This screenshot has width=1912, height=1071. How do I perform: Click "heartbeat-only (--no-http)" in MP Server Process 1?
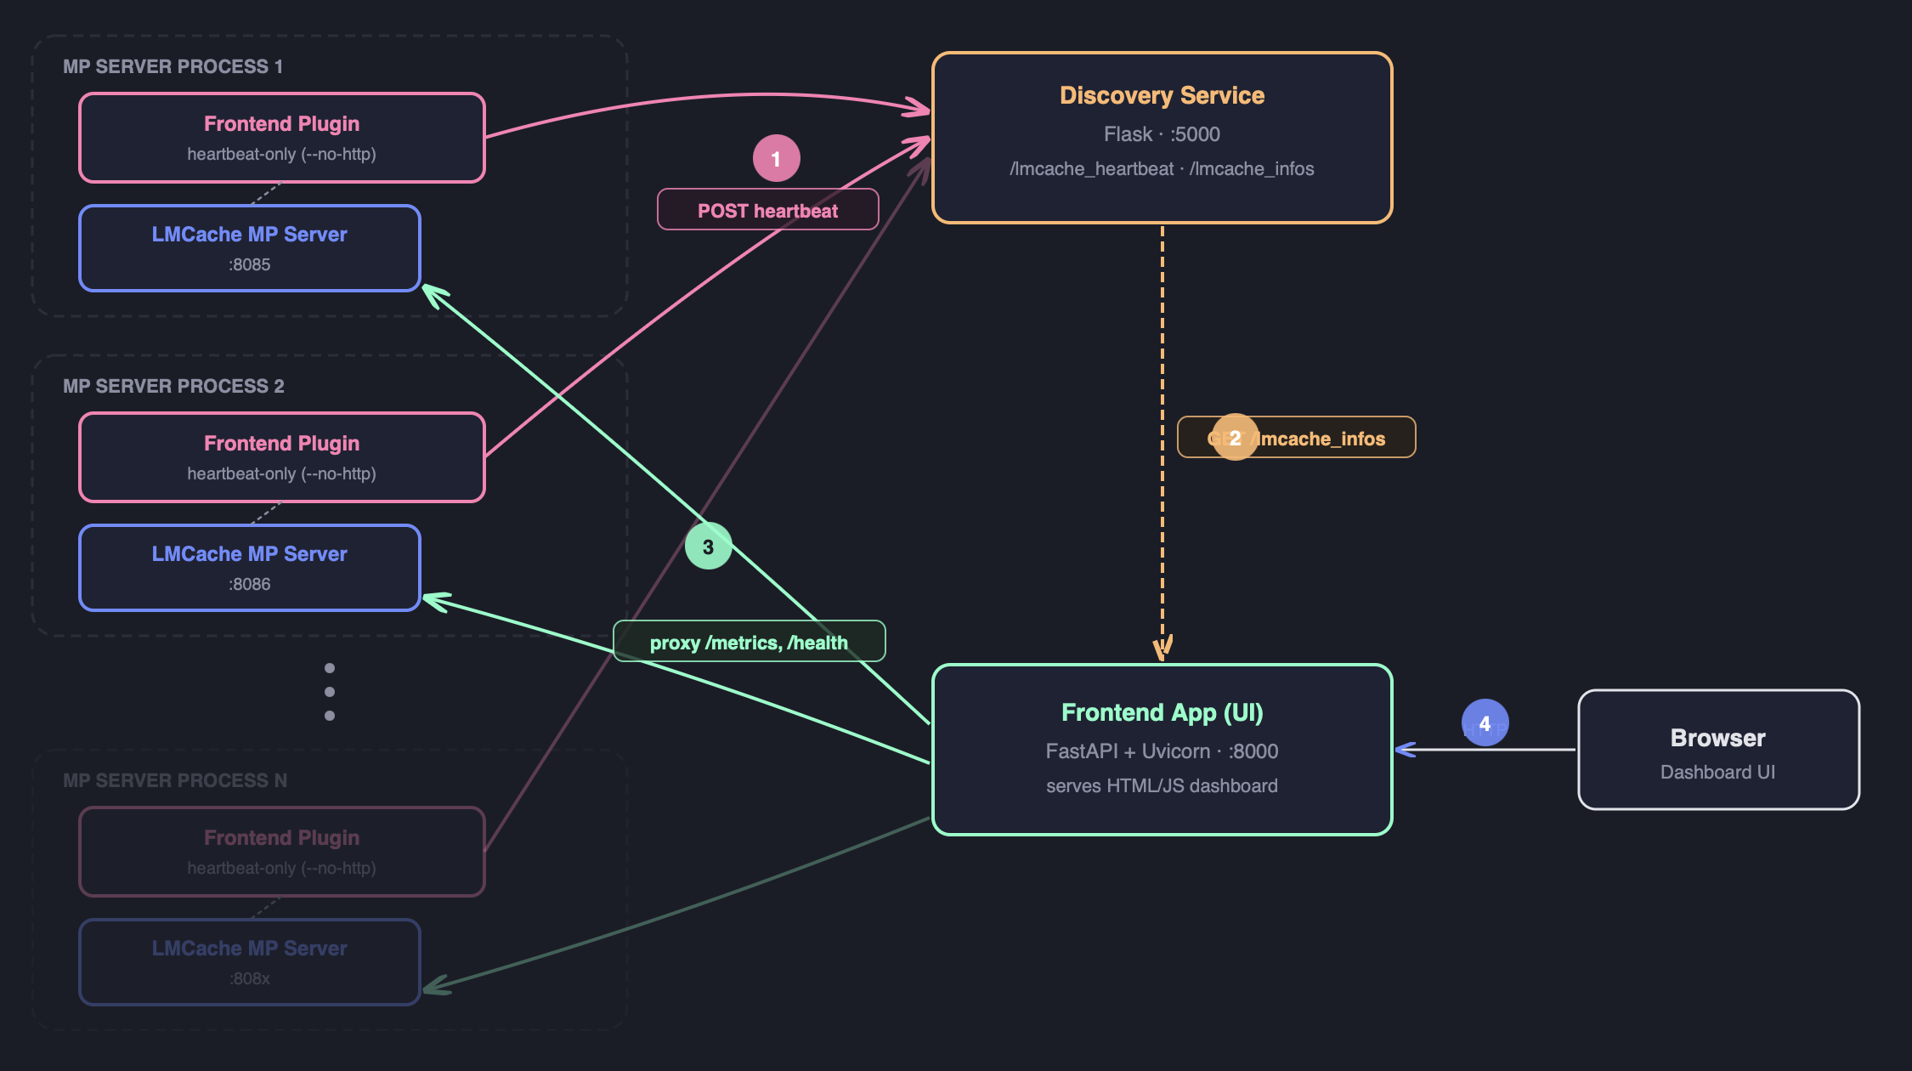282,154
